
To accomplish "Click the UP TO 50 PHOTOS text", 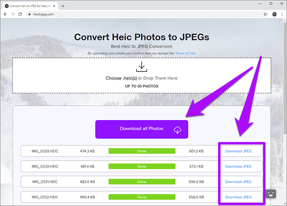I will tap(142, 86).
